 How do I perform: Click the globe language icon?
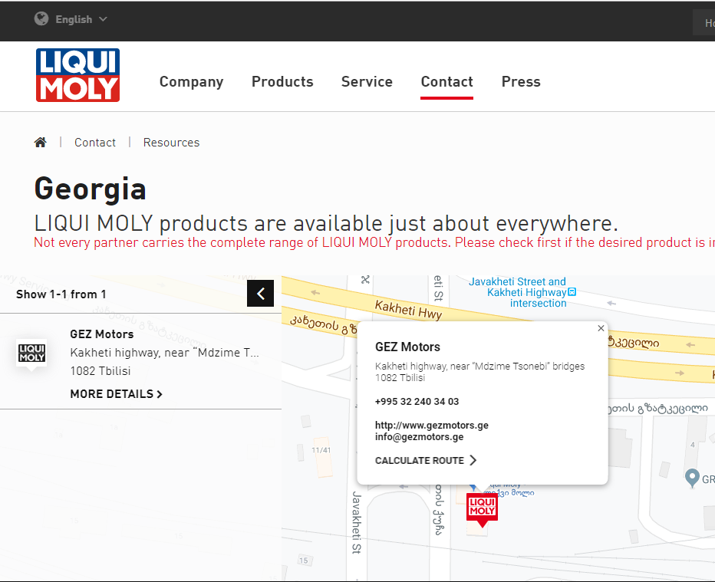(41, 19)
